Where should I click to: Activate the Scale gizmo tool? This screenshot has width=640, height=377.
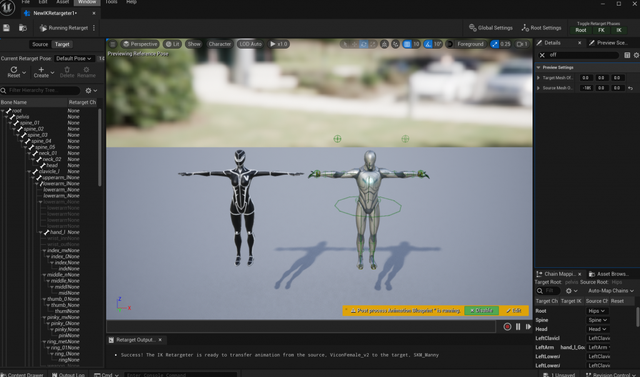[372, 44]
